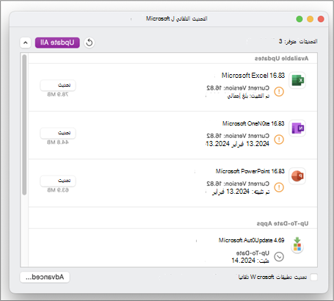Click the Microsoft OneNote app icon
Viewport: 334px width, 301px height.
(297, 128)
